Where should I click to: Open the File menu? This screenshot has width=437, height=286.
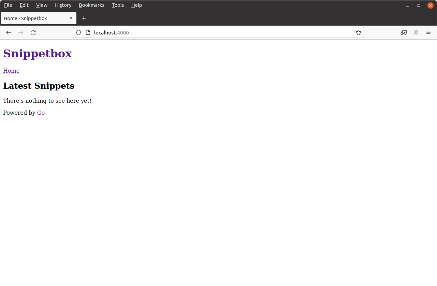coord(8,5)
